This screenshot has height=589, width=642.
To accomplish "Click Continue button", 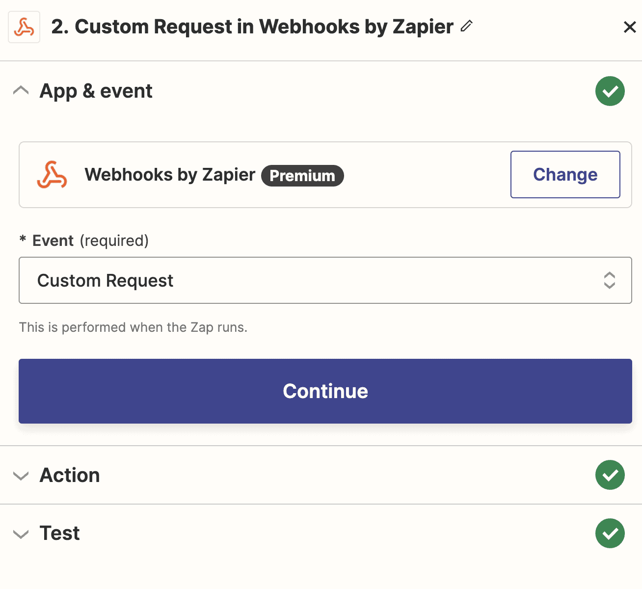I will (x=325, y=391).
